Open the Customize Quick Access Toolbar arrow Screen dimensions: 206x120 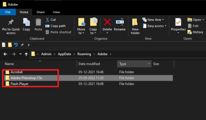tap(29, 45)
